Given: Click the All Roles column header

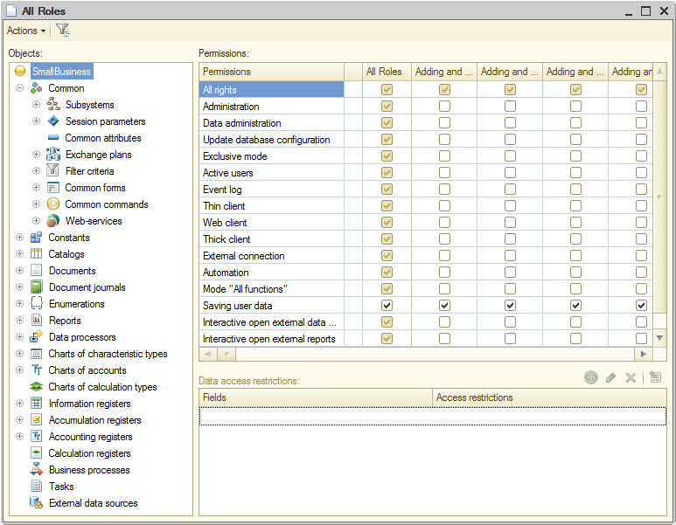Looking at the screenshot, I should coord(387,72).
